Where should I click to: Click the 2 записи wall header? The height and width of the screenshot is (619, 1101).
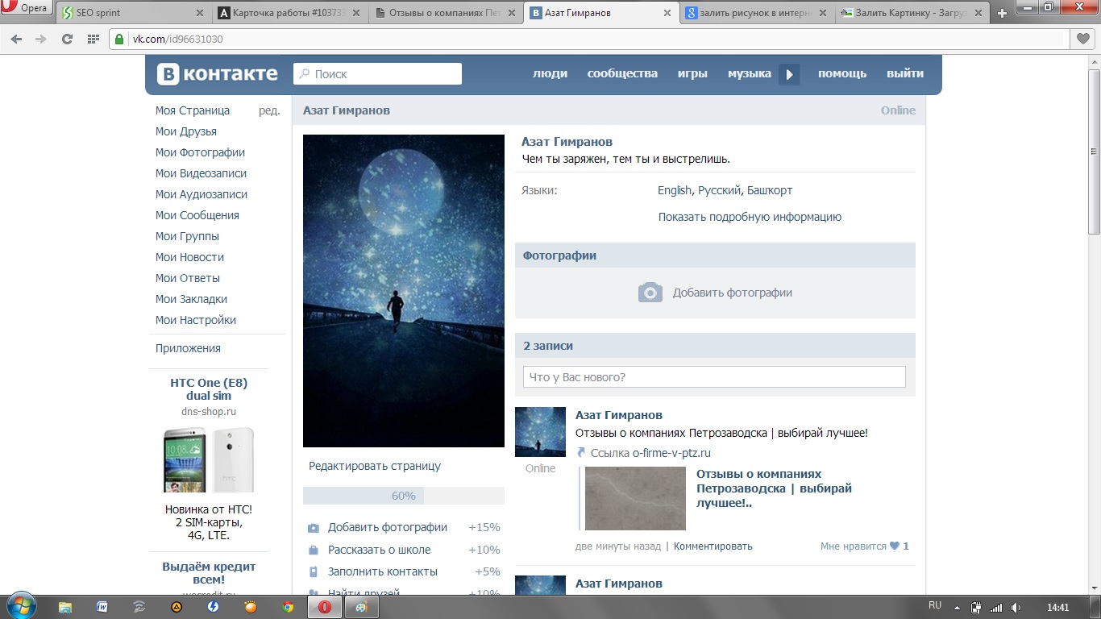(x=715, y=346)
